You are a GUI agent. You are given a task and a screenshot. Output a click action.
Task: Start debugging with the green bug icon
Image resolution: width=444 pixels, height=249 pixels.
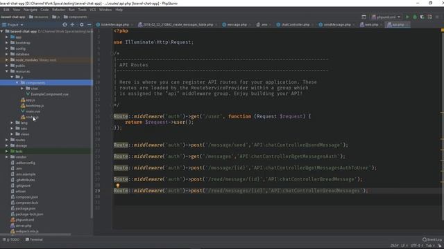(x=415, y=17)
